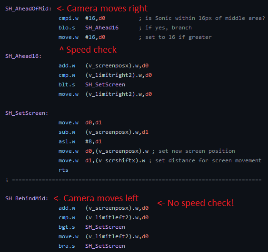This screenshot has width=268, height=252.
Task: Click the SH_Ahead16 branch target after blo.s
Action: [x=102, y=28]
